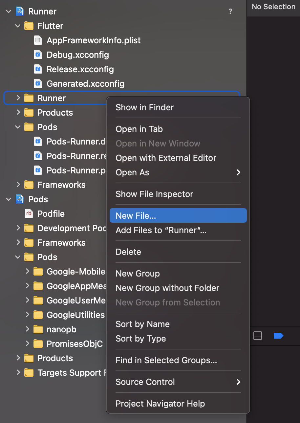Expand the PromisesObjC folder
Screen dimensions: 300x423
tap(27, 344)
